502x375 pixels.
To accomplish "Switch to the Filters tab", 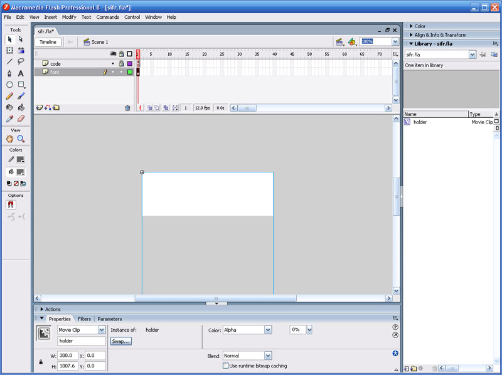I will (84, 319).
